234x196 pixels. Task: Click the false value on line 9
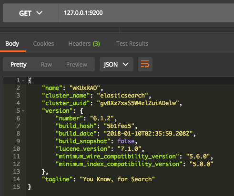click(126, 141)
